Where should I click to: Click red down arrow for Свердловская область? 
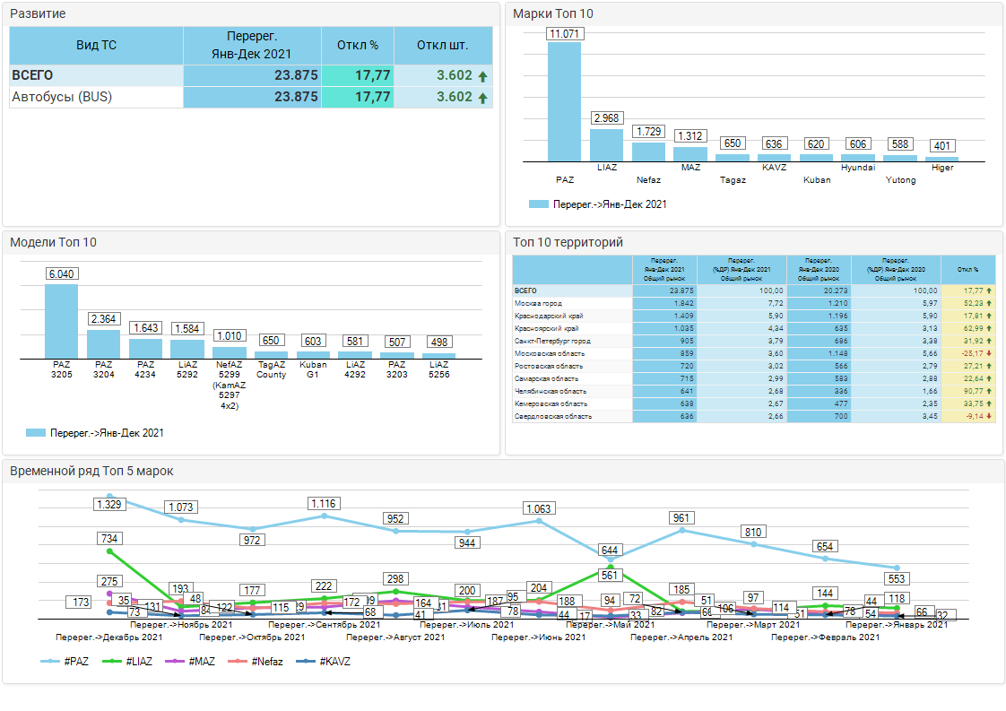989,416
